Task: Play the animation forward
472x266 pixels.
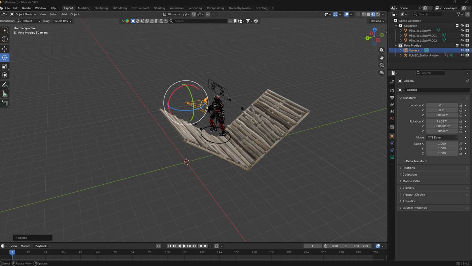Action: [184, 246]
